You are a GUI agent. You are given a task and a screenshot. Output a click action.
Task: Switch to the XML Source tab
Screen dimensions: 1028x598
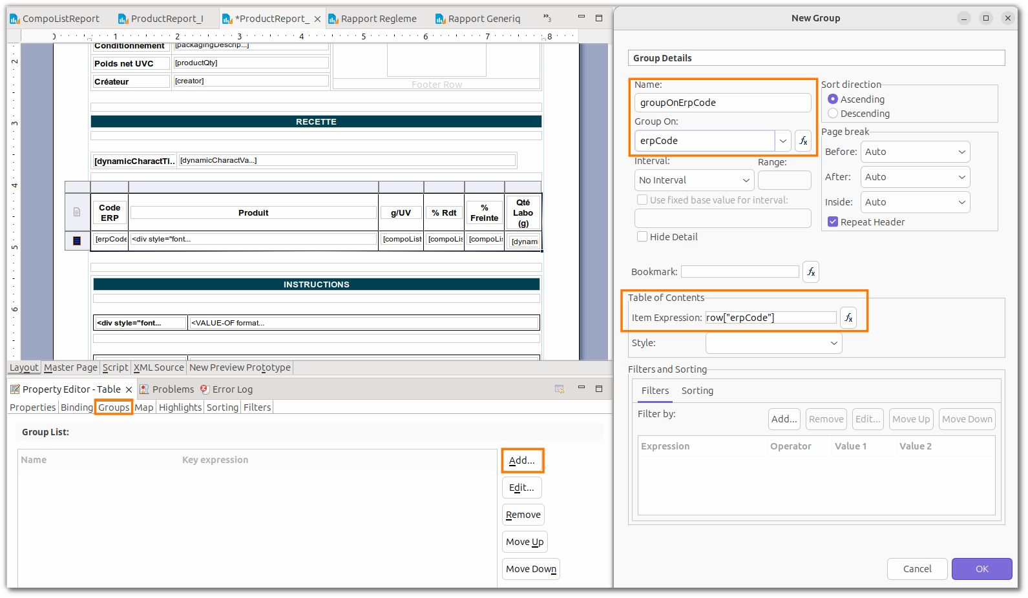point(159,367)
